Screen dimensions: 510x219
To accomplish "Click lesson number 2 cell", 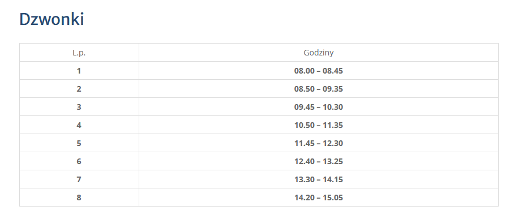I will tap(79, 89).
